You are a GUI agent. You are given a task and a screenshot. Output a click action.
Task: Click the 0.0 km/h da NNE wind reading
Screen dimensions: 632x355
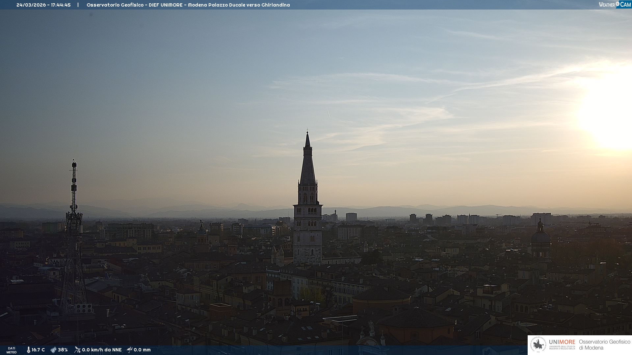pyautogui.click(x=102, y=350)
